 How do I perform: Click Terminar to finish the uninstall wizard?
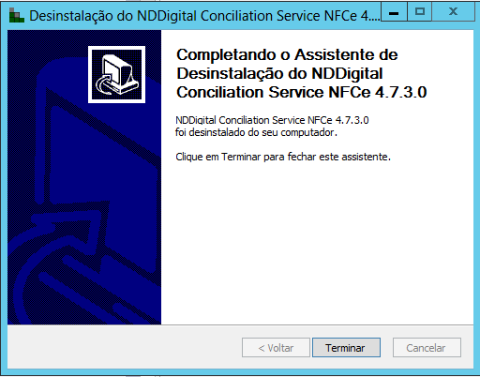346,347
